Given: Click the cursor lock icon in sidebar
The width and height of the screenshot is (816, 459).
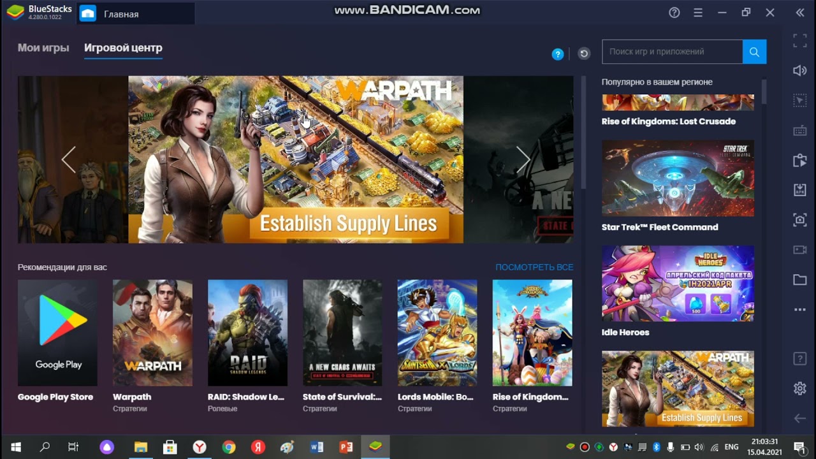Looking at the screenshot, I should pyautogui.click(x=800, y=100).
